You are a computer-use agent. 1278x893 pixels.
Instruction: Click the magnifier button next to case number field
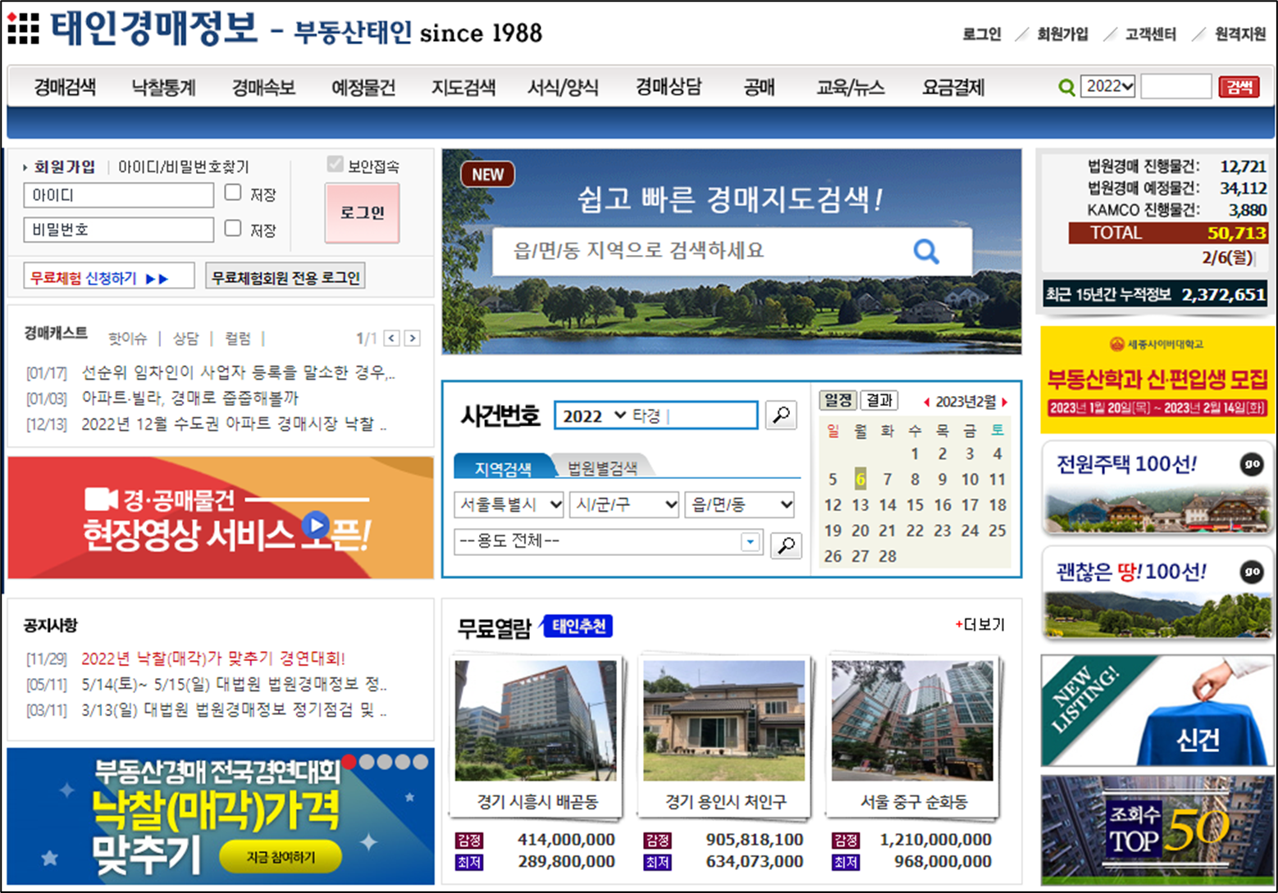coord(782,415)
